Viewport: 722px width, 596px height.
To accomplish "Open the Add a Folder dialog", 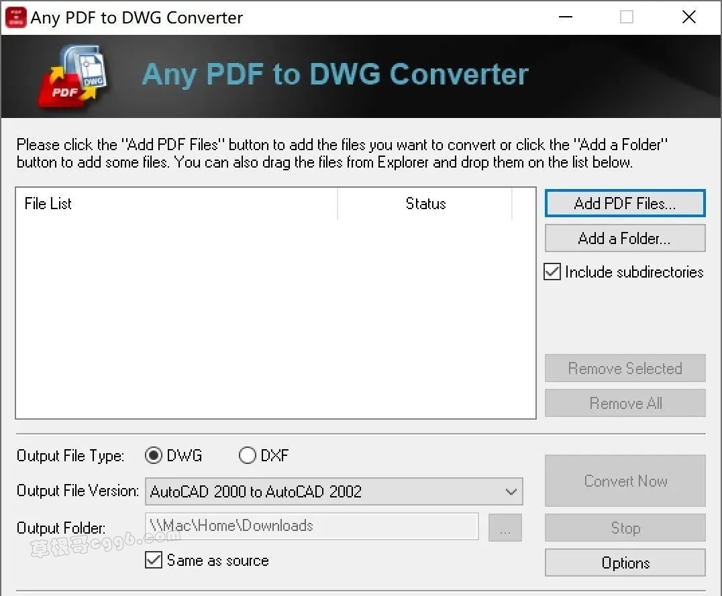I will [625, 238].
